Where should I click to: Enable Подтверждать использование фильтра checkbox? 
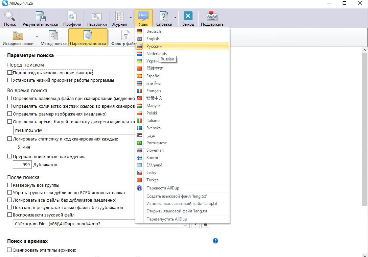9,73
